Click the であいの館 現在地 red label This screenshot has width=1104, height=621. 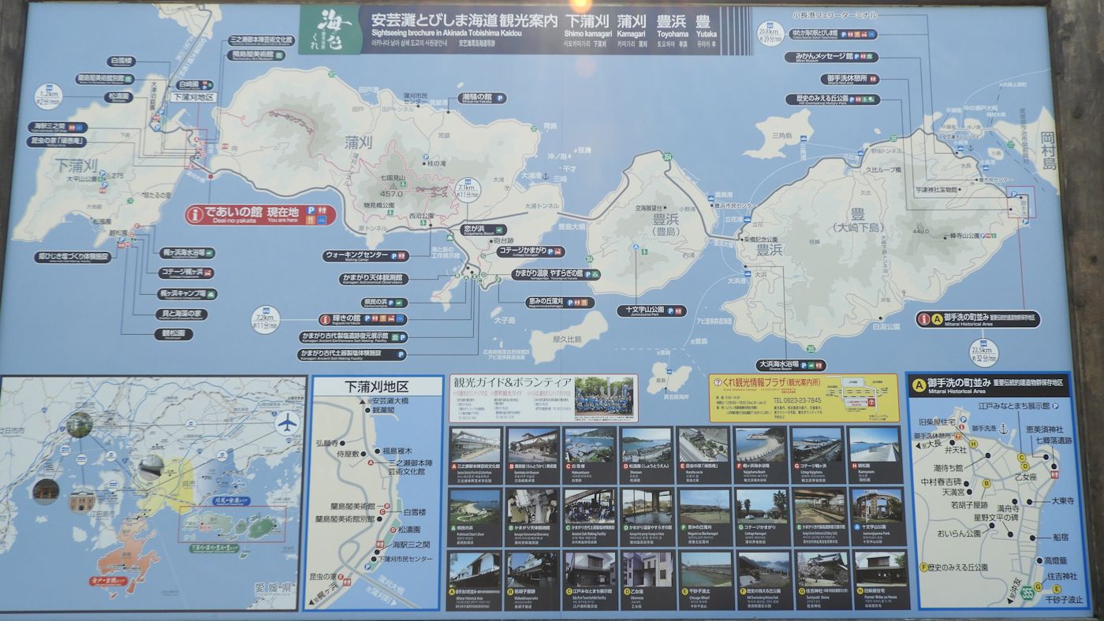point(260,215)
